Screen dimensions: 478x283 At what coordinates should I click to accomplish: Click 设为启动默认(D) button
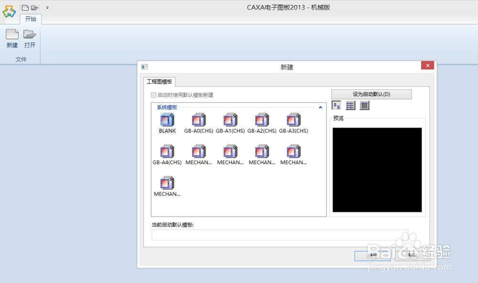coord(371,94)
